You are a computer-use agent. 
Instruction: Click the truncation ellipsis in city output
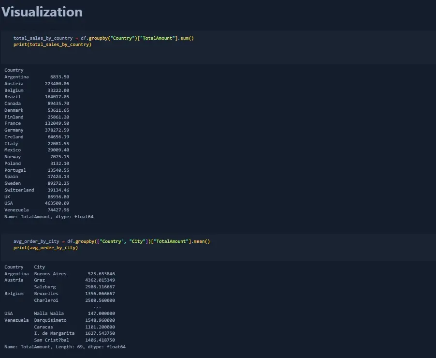click(97, 307)
